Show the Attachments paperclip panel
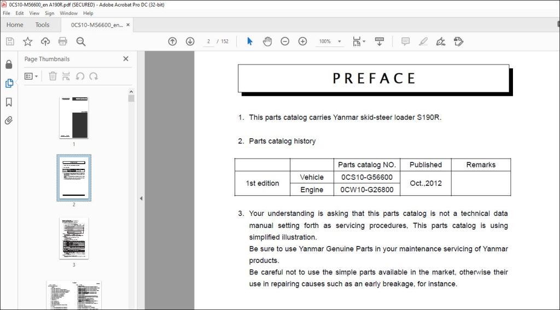Viewport: 560px width, 310px height. 9,120
